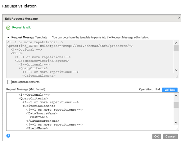
Task: Click request message editor scroll down arrow
Action: [x=176, y=123]
